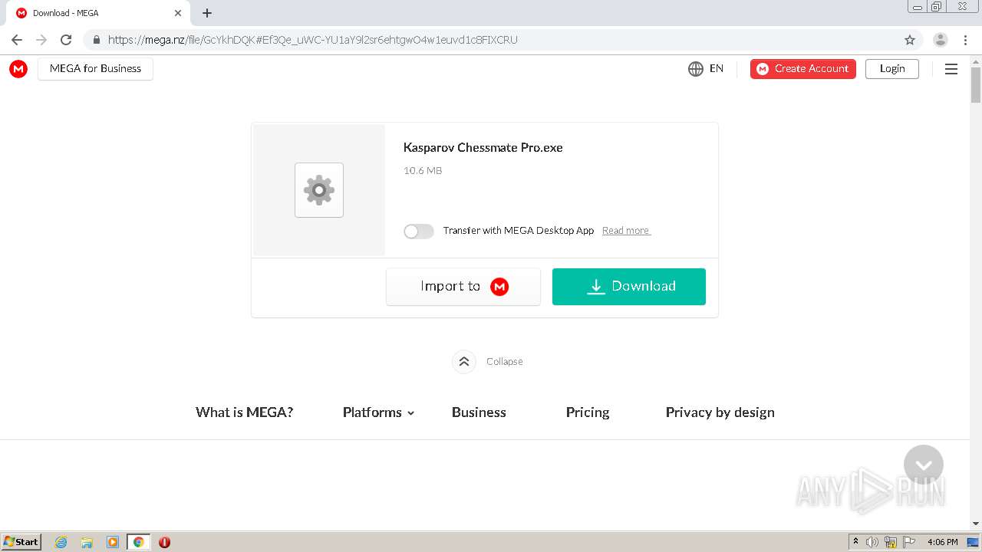Click Create Account button

[802, 69]
